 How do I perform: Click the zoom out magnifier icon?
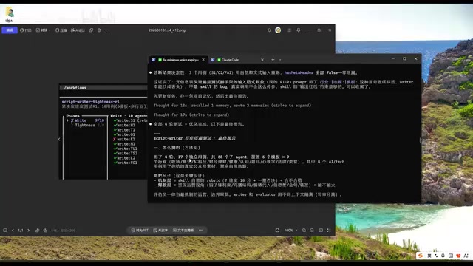coord(312,230)
